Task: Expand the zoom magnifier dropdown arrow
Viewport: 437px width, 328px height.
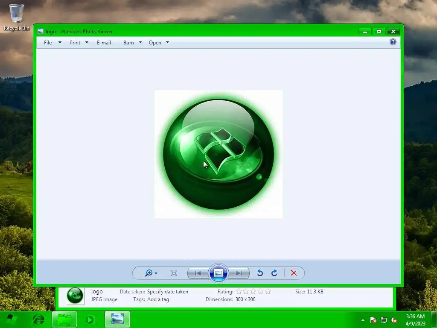Action: (x=156, y=273)
